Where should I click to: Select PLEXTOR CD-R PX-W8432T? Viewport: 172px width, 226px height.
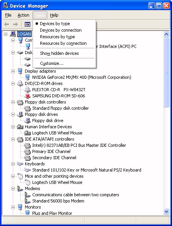[x=58, y=90]
